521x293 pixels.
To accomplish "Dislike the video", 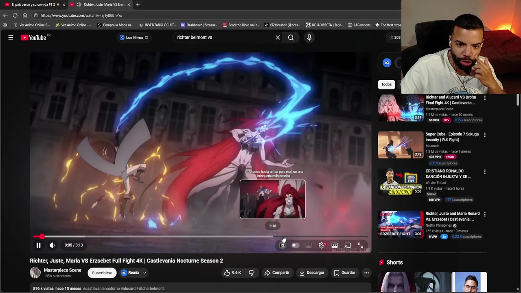I will click(252, 273).
